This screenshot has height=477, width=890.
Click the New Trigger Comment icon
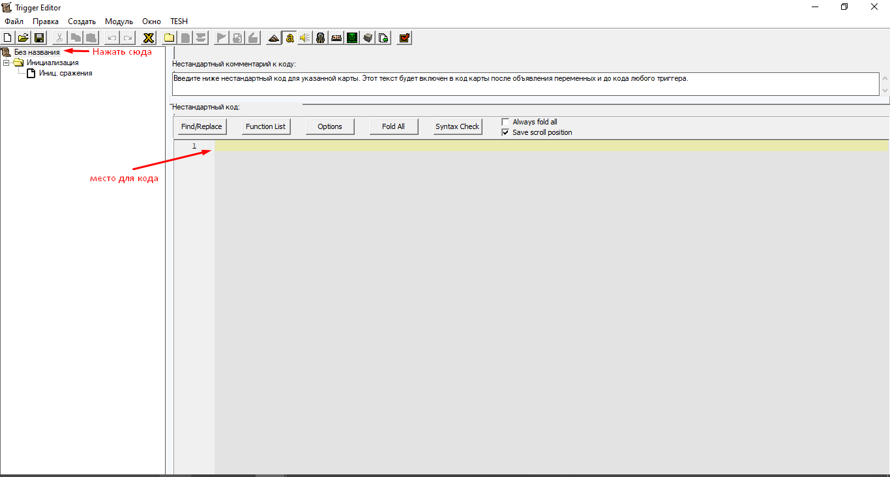pyautogui.click(x=201, y=38)
